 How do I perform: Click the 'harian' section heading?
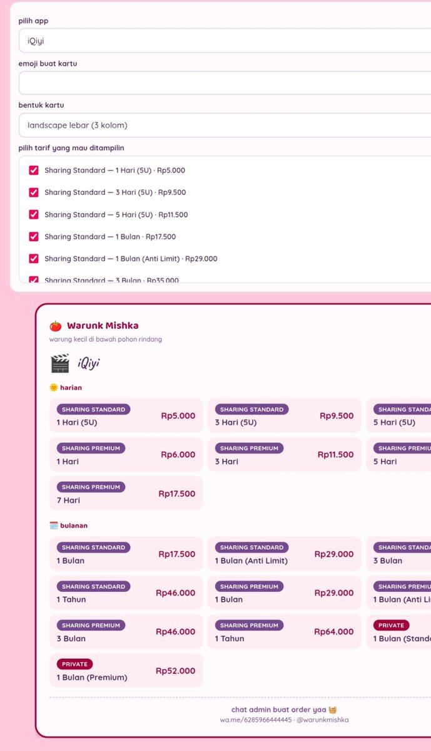(71, 388)
